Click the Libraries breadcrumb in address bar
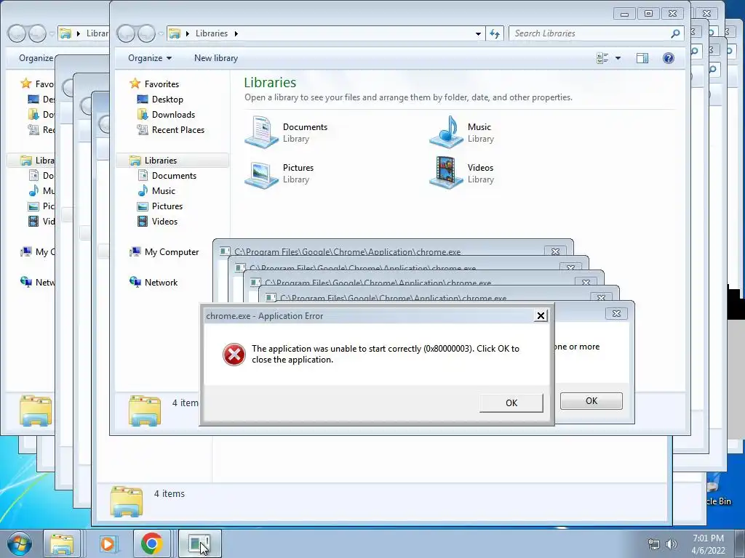Viewport: 745px width, 558px height. tap(212, 33)
